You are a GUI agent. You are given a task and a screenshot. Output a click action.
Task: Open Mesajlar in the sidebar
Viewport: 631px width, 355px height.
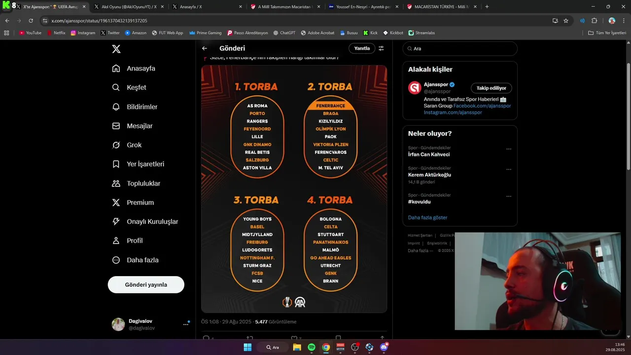point(132,126)
